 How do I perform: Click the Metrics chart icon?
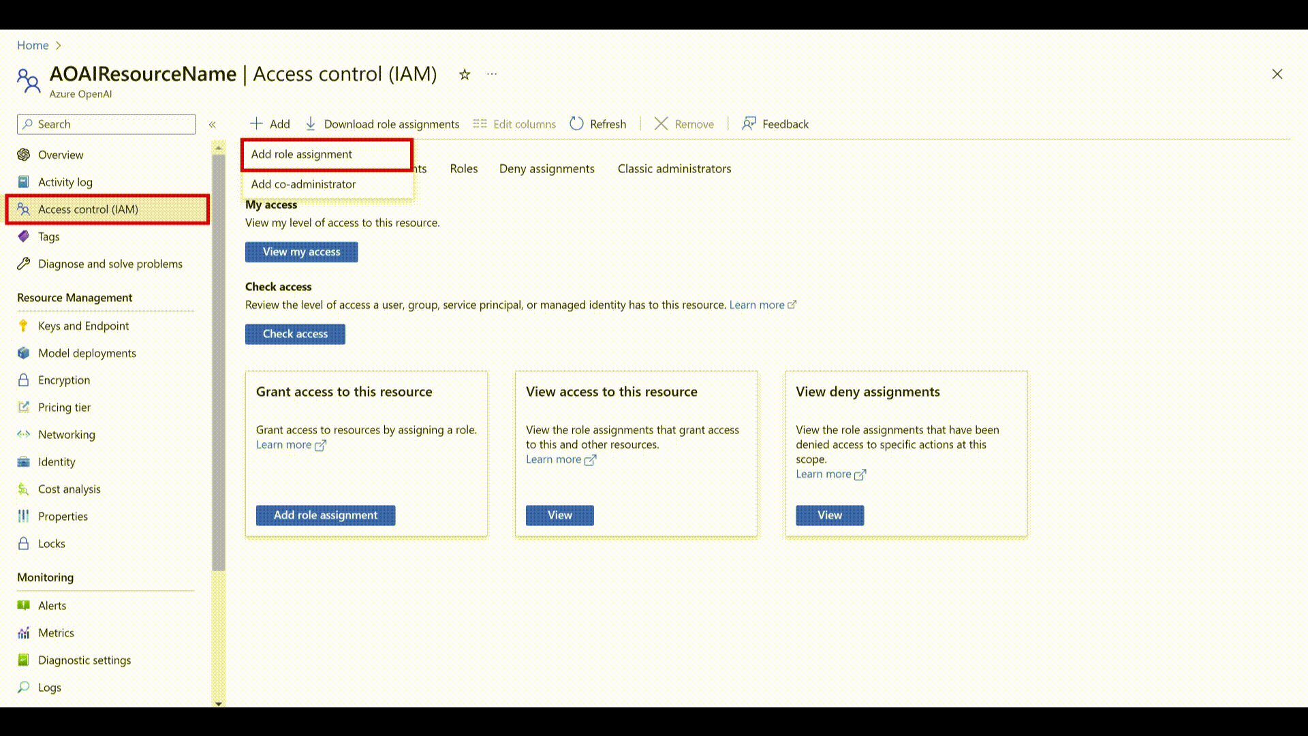click(24, 633)
